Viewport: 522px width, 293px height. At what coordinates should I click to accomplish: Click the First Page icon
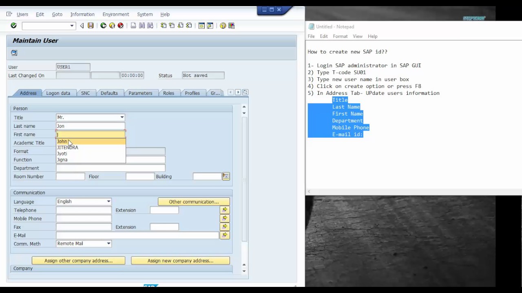point(163,26)
